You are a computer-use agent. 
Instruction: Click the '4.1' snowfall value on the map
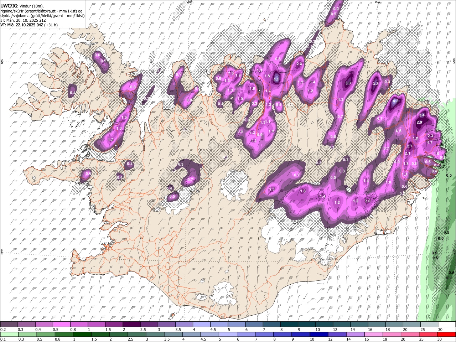tap(276, 80)
